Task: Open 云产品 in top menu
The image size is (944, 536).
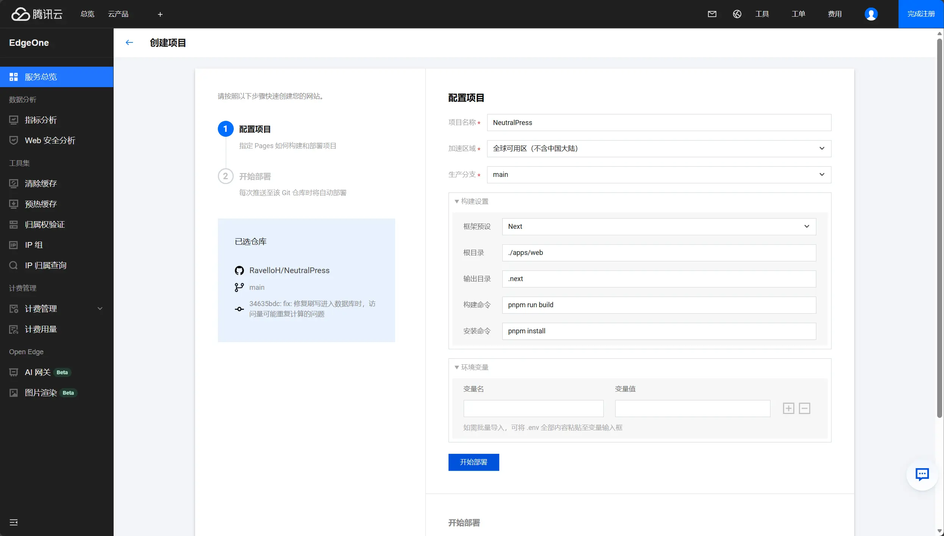Action: click(118, 14)
